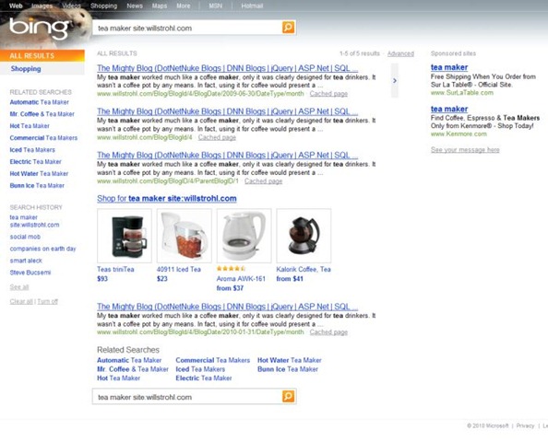Open the last Mighty Blog result after shopping

point(228,307)
